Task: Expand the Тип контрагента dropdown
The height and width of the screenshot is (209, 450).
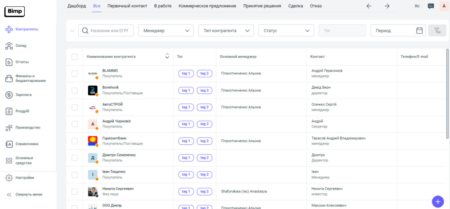Action: click(226, 31)
